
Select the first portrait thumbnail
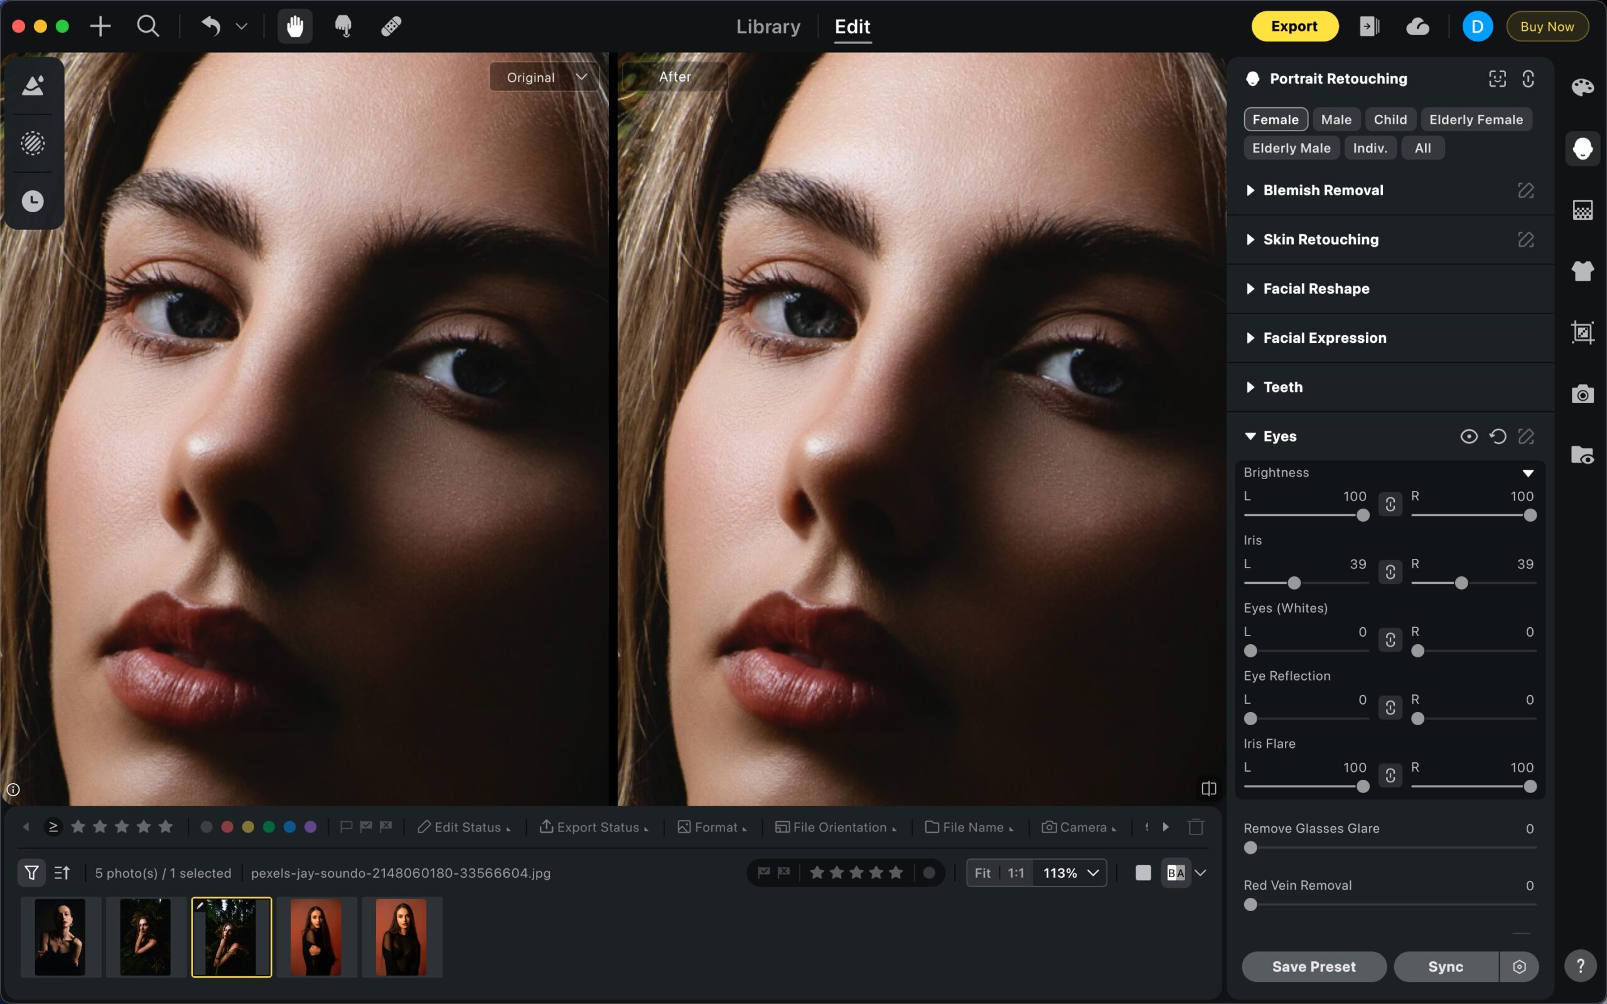tap(60, 937)
